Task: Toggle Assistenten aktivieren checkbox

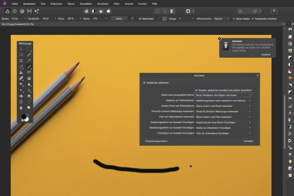Action: pyautogui.click(x=145, y=83)
